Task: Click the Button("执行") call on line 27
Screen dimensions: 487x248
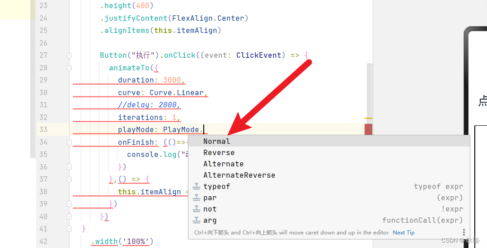Action: (x=129, y=55)
